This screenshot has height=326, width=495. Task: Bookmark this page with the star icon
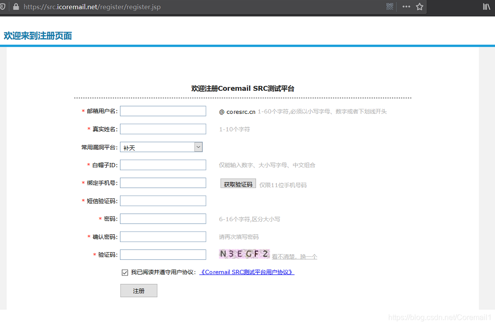tap(419, 6)
